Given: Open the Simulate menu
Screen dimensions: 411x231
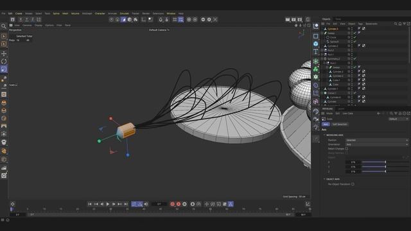Looking at the screenshot, I should 124,13.
